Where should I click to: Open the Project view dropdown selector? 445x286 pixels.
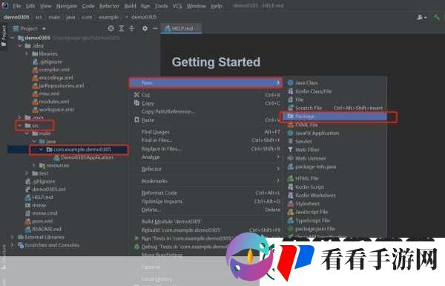point(44,29)
